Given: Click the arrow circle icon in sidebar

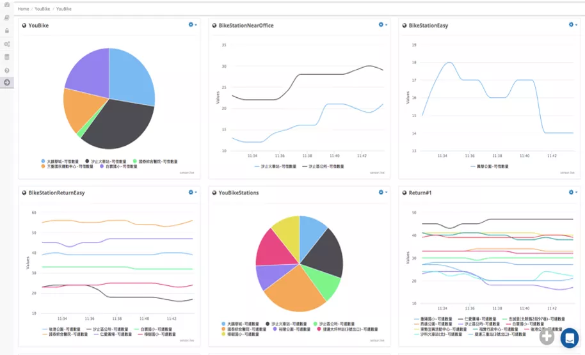Looking at the screenshot, I should [x=6, y=83].
